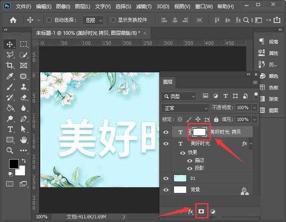Select the Rectangular Marquee tool
Viewport: 286px width, 222px height.
coord(23,44)
